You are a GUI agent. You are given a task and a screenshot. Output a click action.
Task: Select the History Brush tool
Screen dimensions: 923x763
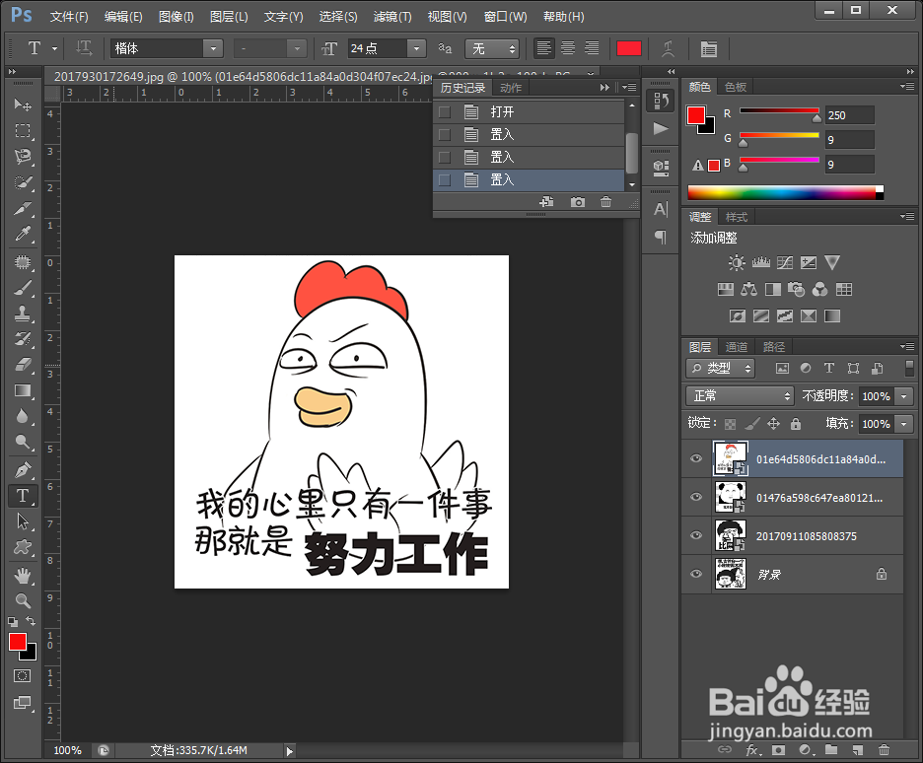click(x=23, y=339)
